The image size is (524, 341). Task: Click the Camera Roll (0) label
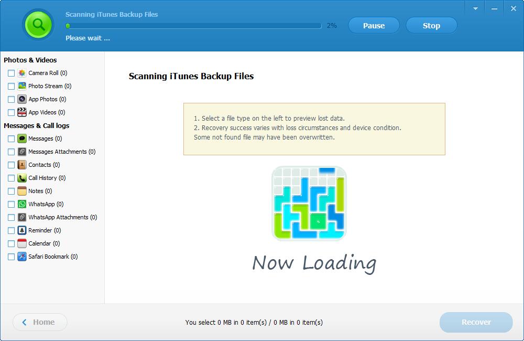tap(48, 73)
